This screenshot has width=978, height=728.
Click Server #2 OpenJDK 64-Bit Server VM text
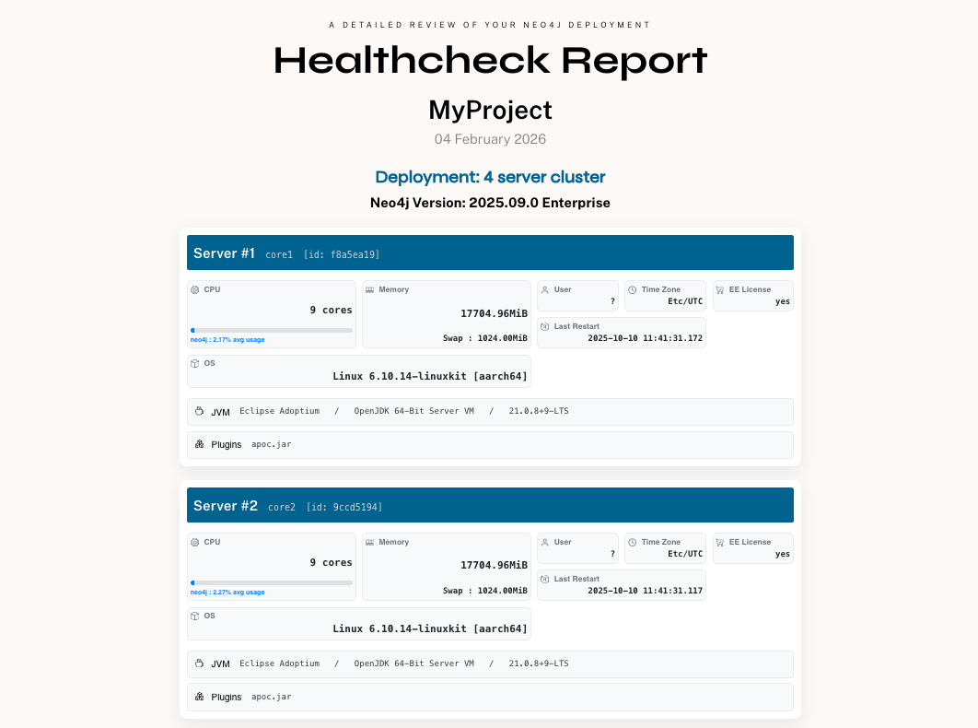click(414, 663)
